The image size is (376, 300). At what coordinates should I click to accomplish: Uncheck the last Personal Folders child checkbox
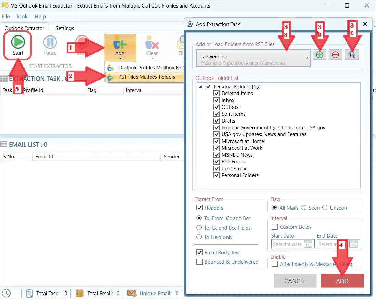(x=217, y=175)
